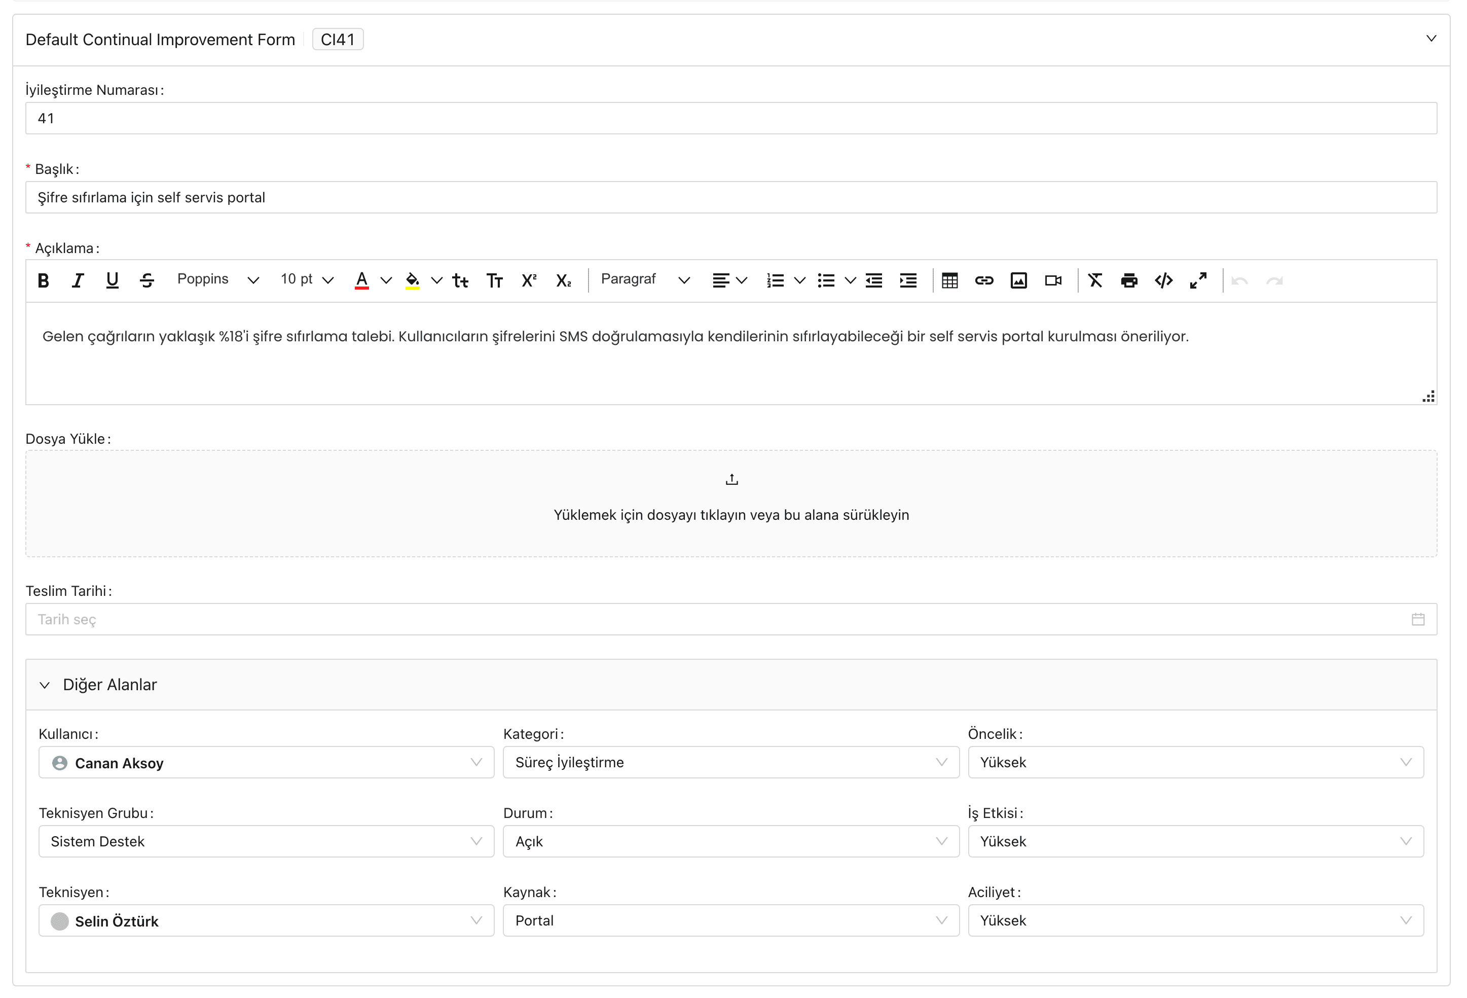The height and width of the screenshot is (998, 1467).
Task: Open the Paragraf style dropdown
Action: [645, 280]
